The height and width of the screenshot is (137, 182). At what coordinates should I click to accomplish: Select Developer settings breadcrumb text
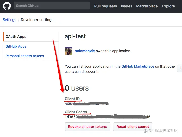point(37,20)
